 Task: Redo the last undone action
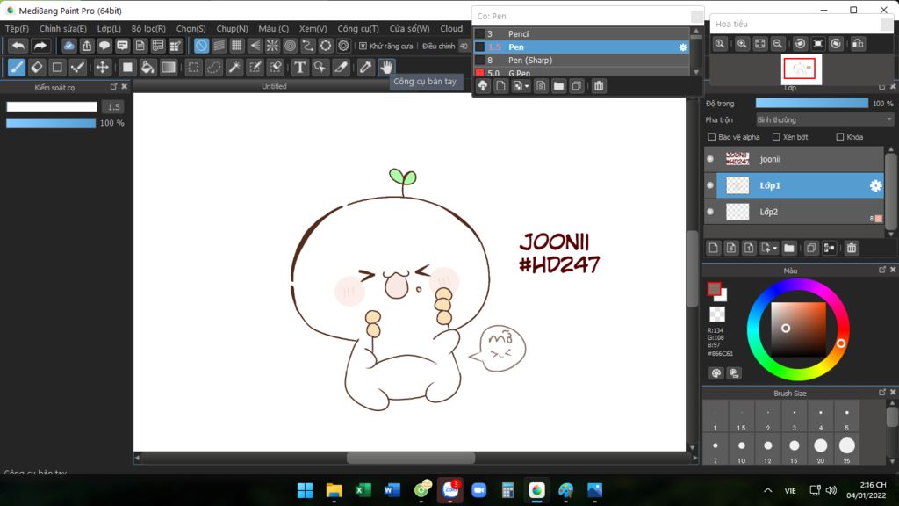[40, 46]
